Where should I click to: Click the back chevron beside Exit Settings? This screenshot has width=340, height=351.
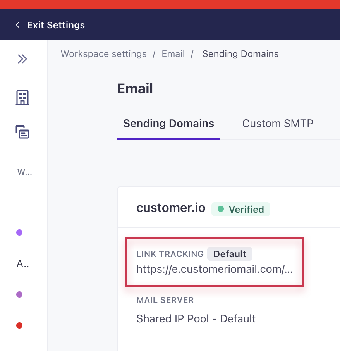[17, 25]
